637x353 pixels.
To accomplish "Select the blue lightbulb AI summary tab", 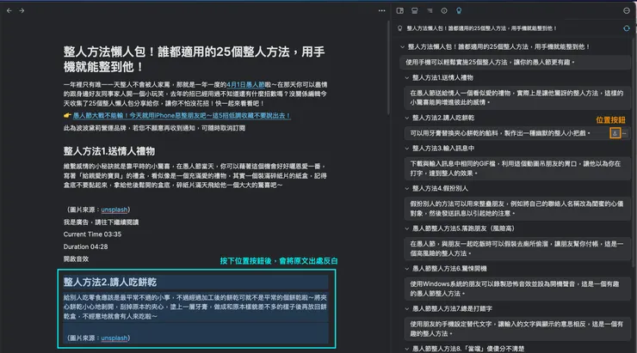I will [x=459, y=10].
